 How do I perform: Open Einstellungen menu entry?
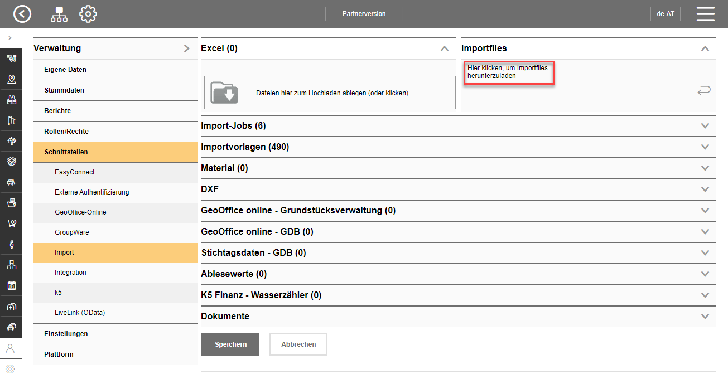tap(115, 334)
